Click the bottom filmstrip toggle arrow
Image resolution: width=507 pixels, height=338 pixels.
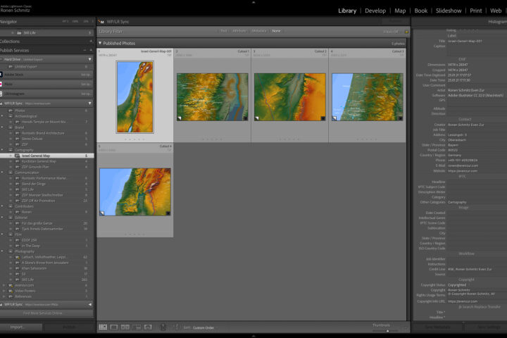click(254, 336)
